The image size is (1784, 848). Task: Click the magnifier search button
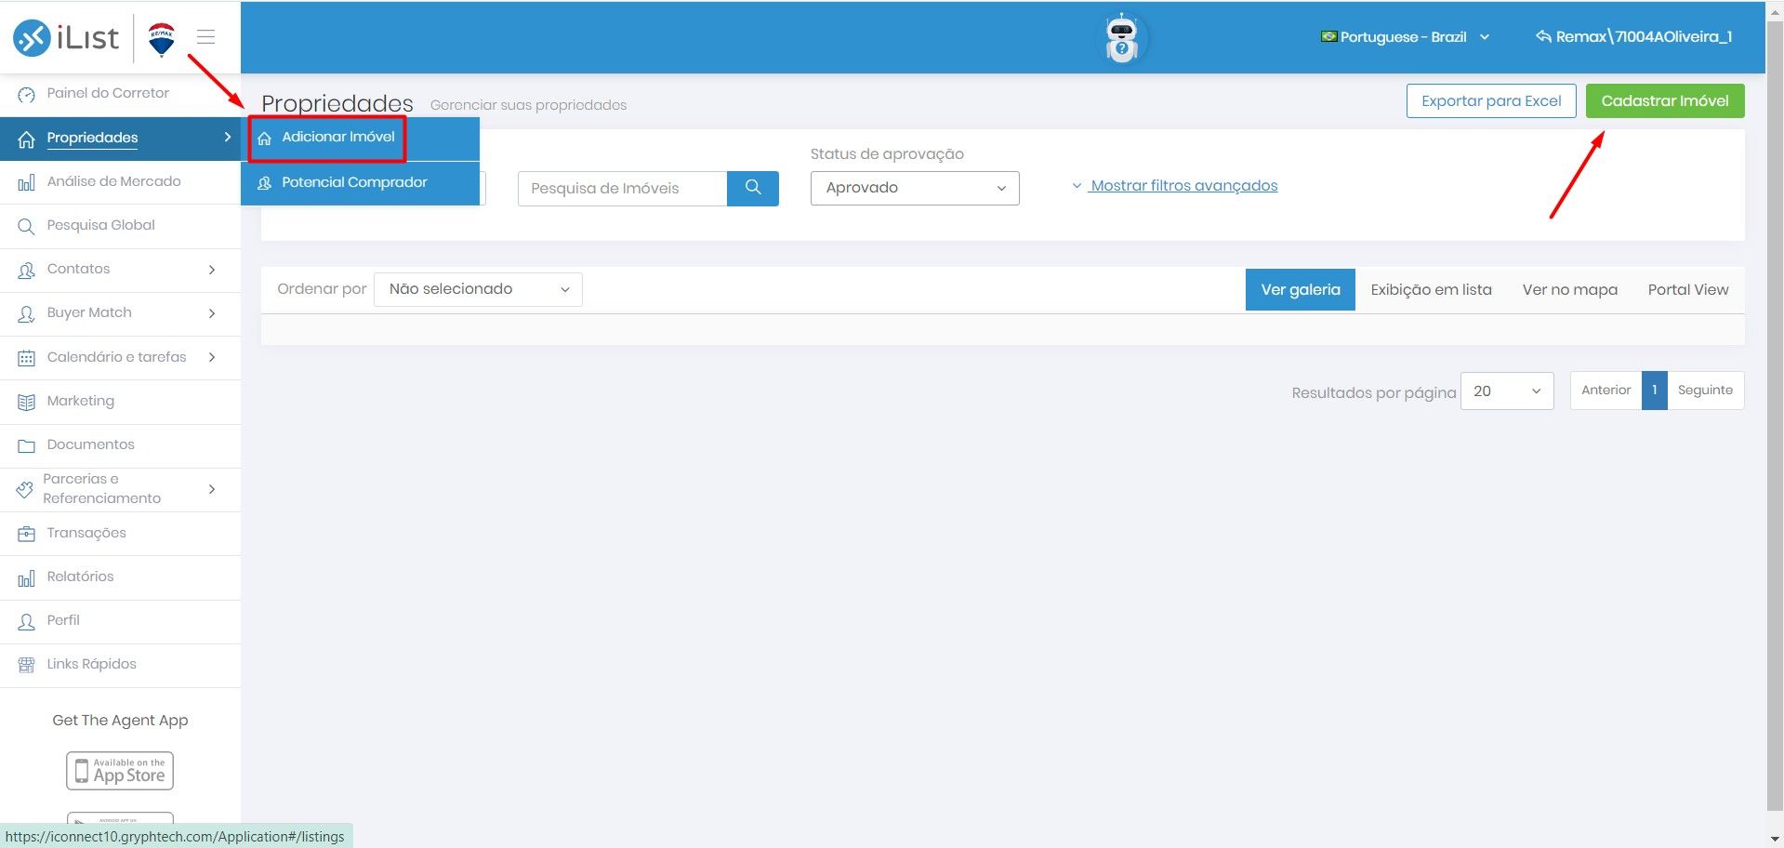pyautogui.click(x=753, y=188)
